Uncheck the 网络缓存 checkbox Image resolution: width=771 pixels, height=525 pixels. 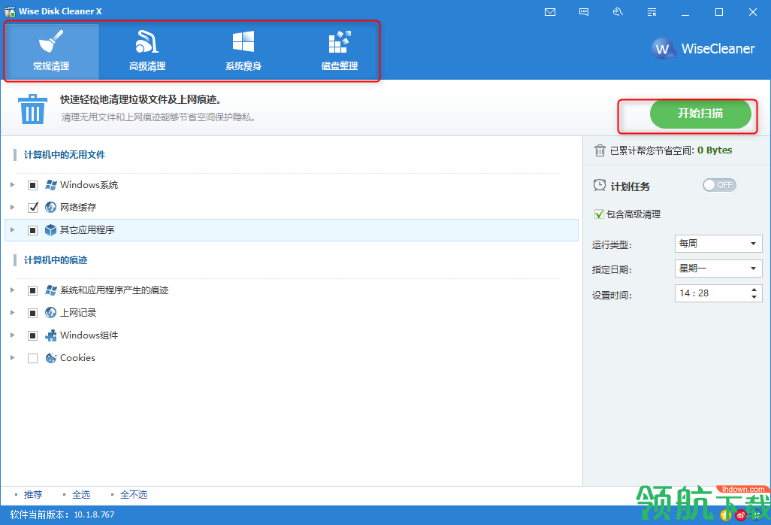(x=32, y=207)
